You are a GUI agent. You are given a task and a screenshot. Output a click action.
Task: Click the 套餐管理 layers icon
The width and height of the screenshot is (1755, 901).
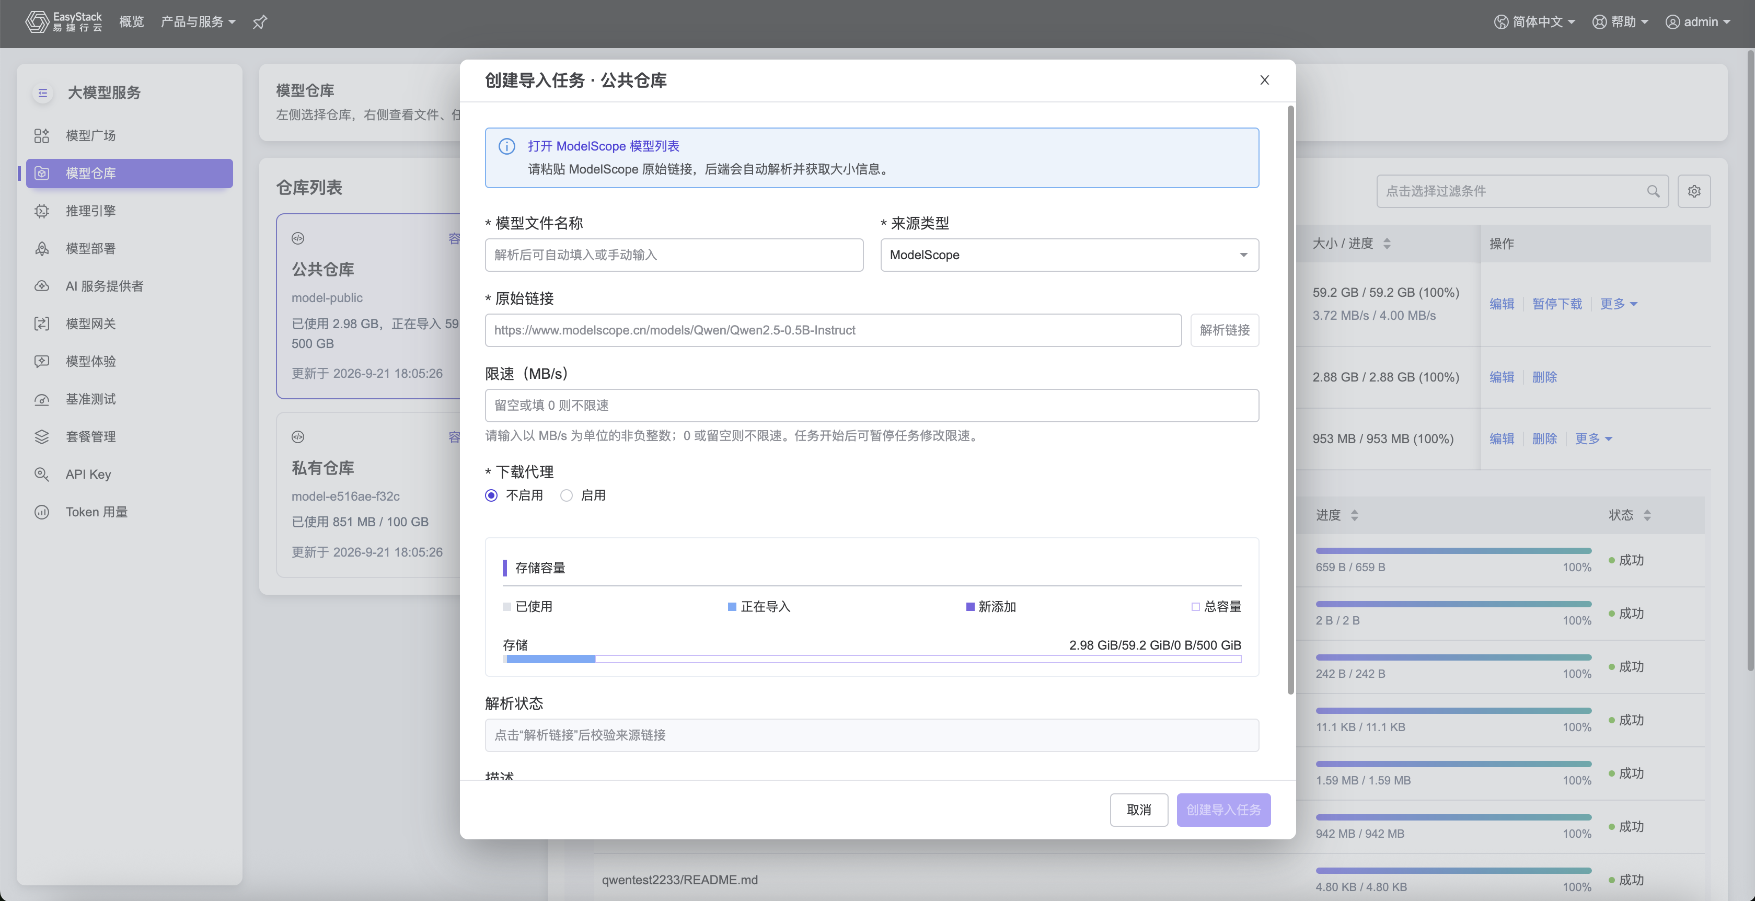click(x=42, y=436)
